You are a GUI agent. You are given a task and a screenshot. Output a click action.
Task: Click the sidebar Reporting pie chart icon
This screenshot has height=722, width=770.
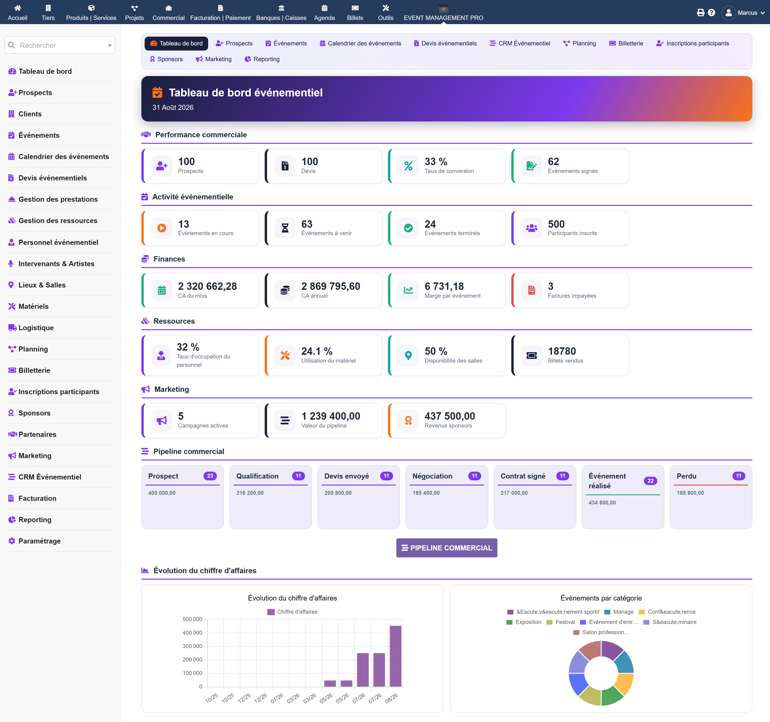[x=11, y=519]
